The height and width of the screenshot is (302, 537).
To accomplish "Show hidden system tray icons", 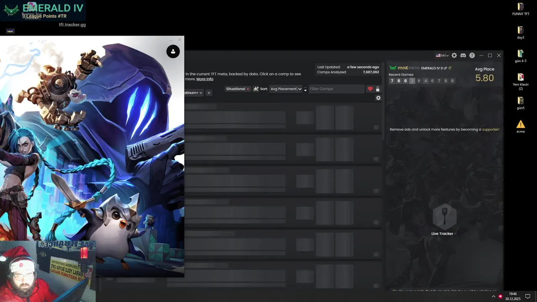I will 493,296.
